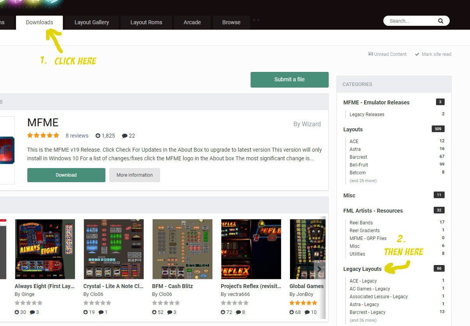Open the Misc top-level category
470x326 pixels.
tap(349, 195)
